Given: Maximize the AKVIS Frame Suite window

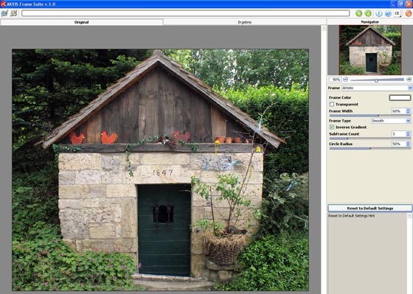Looking at the screenshot, I should 401,4.
